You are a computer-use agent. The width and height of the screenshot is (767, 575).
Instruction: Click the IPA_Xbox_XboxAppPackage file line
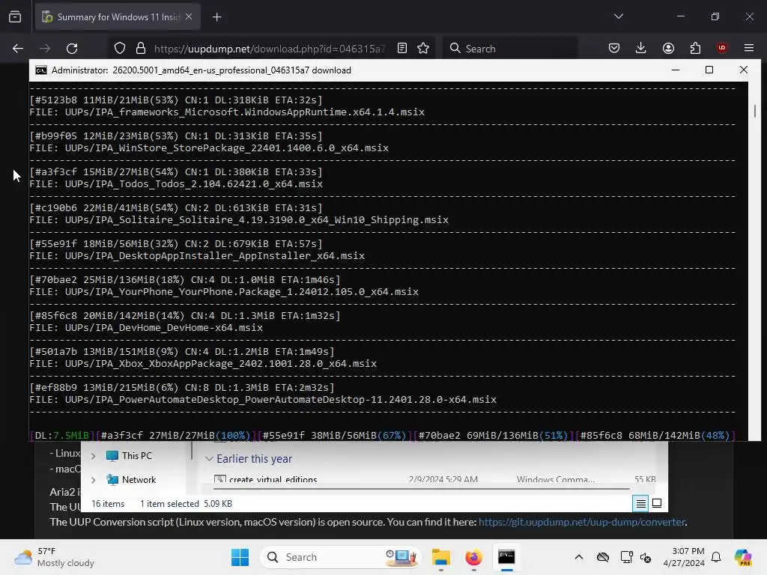pyautogui.click(x=203, y=364)
